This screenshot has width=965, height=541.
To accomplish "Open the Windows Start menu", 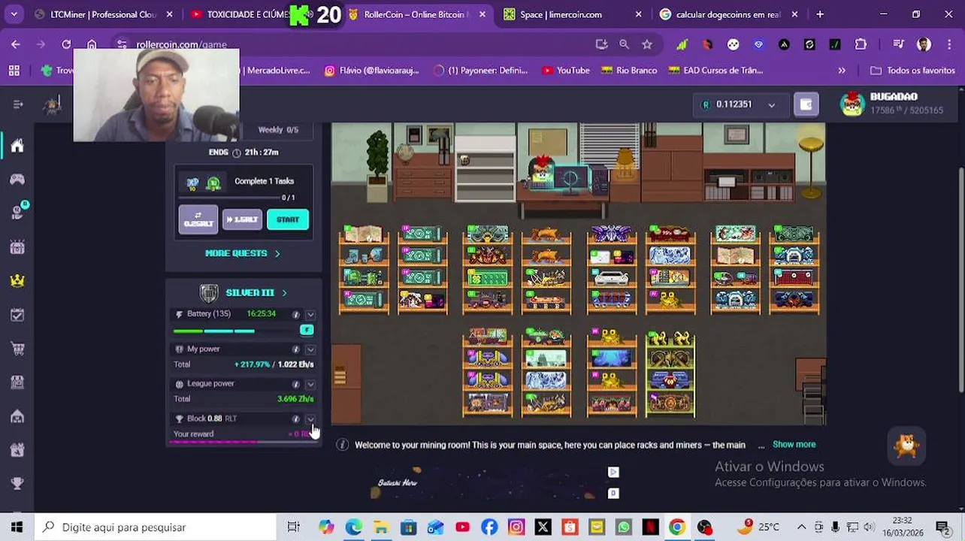I will pyautogui.click(x=17, y=527).
